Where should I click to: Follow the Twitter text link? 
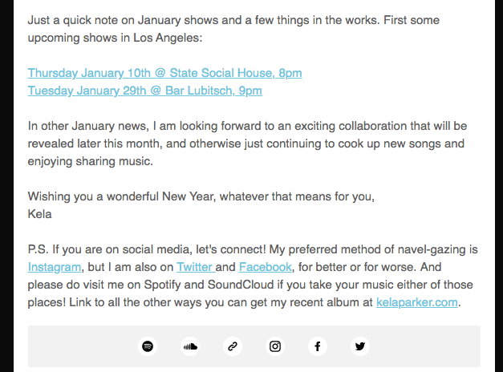click(x=194, y=267)
